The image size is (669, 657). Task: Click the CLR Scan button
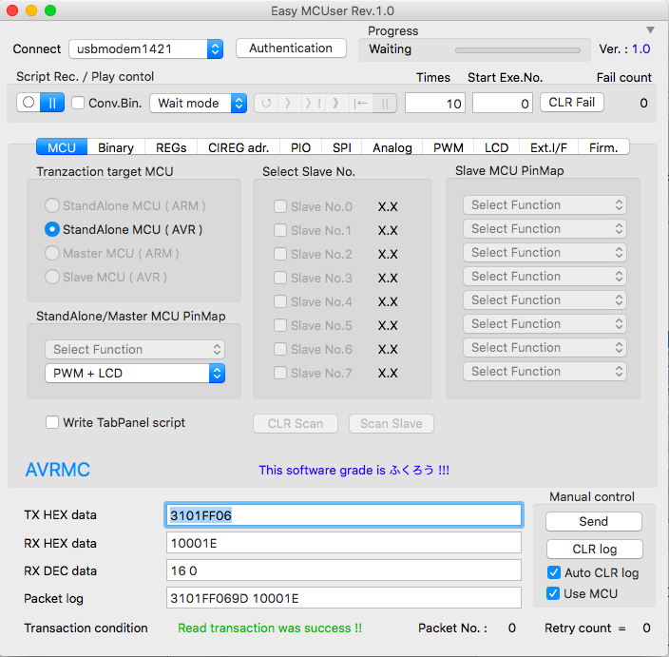coord(296,423)
